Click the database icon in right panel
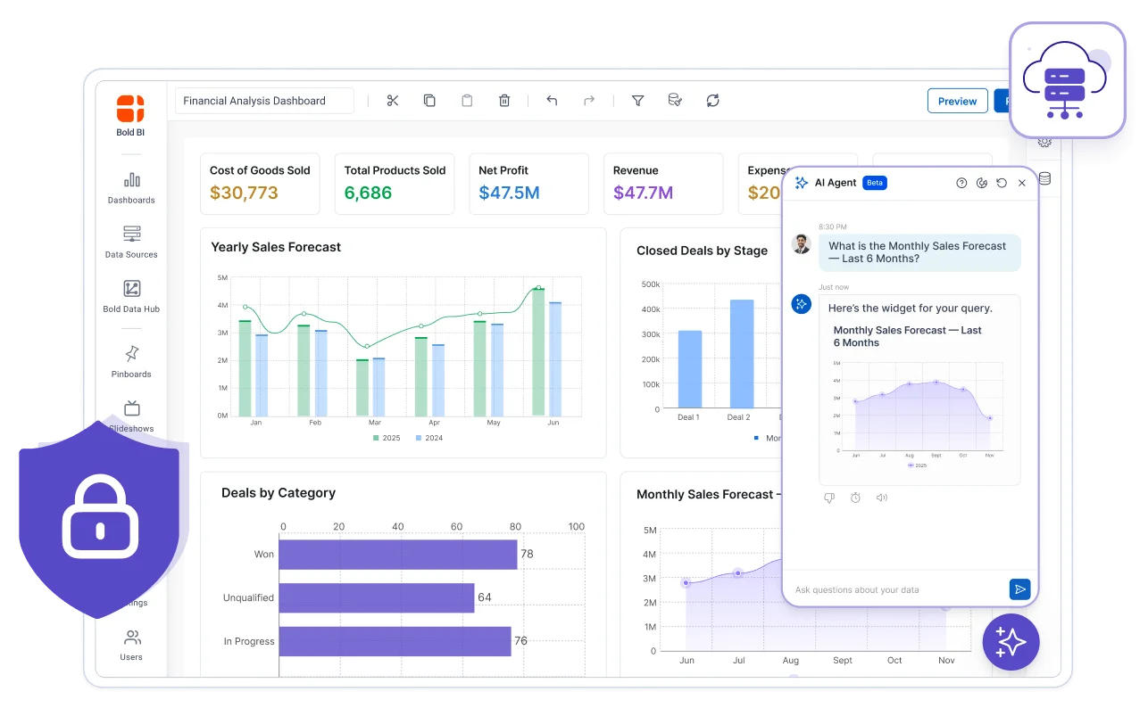1148x708 pixels. click(1044, 178)
